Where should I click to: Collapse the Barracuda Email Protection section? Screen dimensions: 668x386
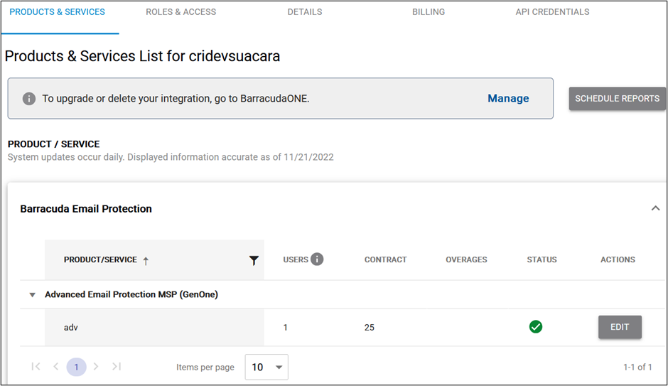click(x=655, y=208)
